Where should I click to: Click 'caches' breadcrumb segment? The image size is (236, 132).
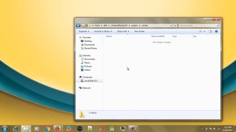click(x=145, y=25)
